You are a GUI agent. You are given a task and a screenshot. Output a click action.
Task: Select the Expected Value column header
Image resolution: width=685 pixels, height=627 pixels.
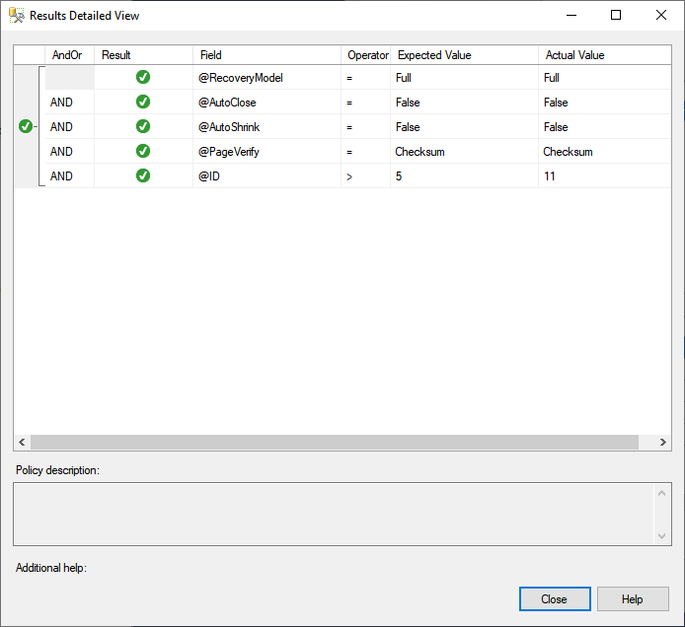464,55
